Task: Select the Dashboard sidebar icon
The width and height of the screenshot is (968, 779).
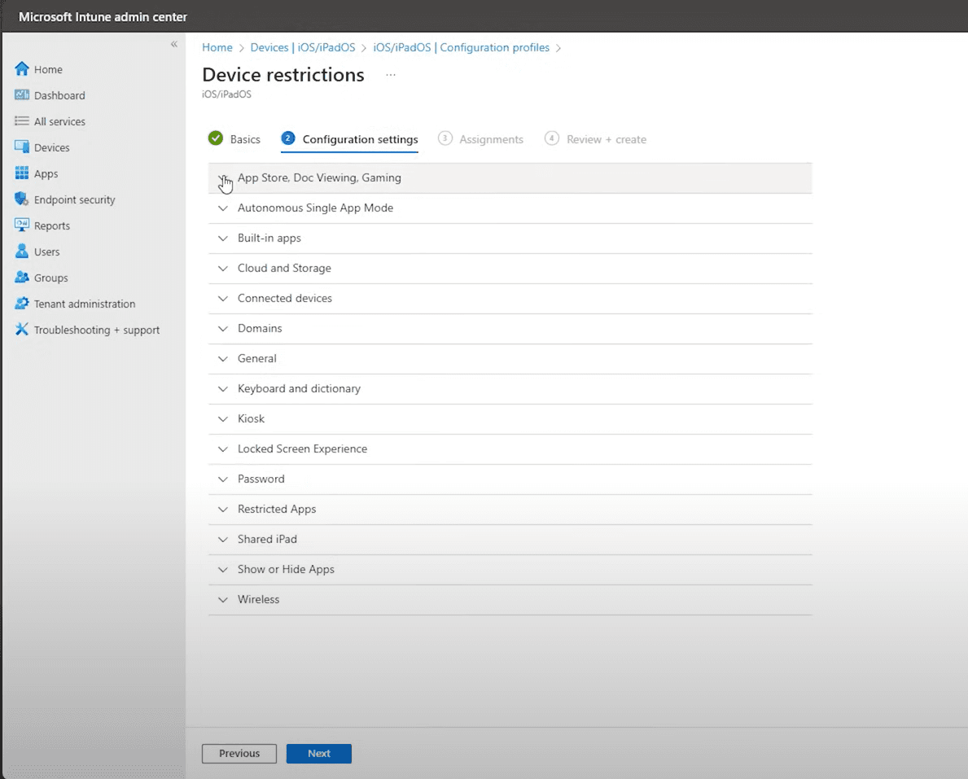Action: (x=59, y=95)
